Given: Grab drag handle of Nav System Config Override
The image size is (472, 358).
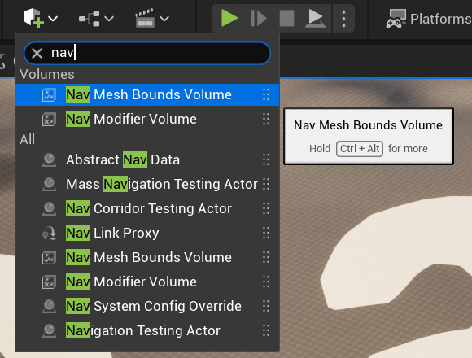Looking at the screenshot, I should 266,306.
